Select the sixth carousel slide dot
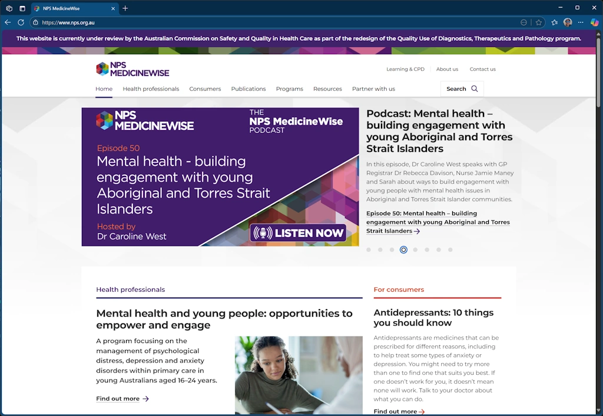 427,249
